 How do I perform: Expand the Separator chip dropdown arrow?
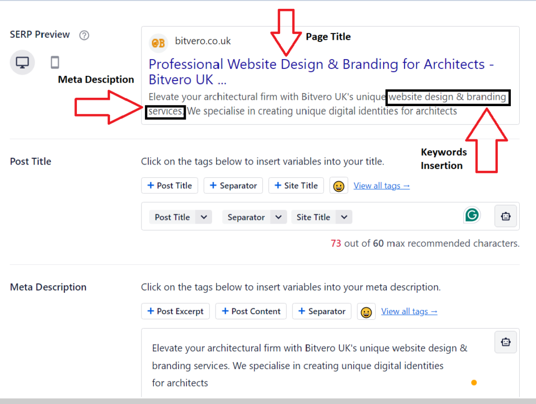click(278, 217)
